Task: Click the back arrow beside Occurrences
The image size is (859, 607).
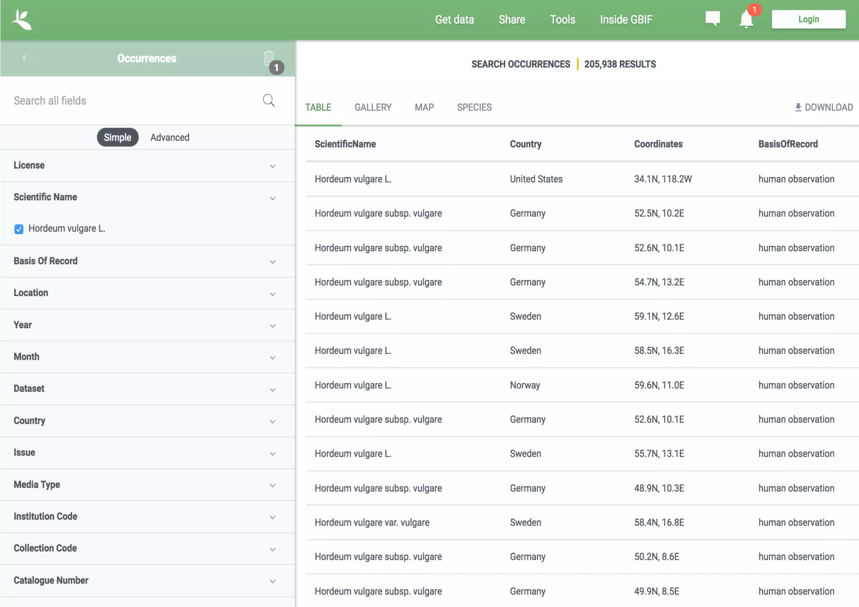Action: [x=25, y=58]
